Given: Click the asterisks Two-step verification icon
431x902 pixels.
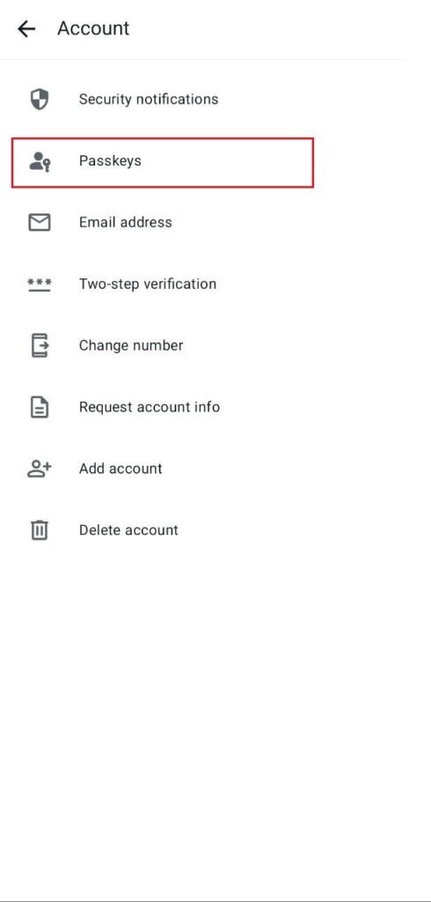Looking at the screenshot, I should (x=39, y=285).
